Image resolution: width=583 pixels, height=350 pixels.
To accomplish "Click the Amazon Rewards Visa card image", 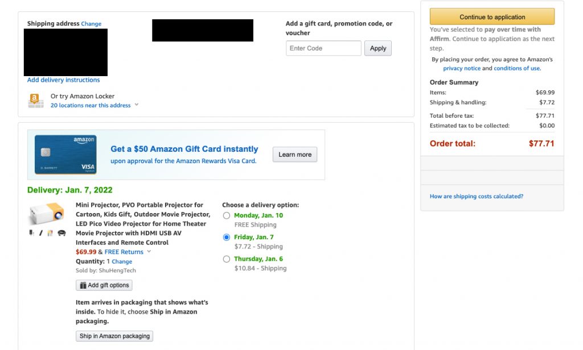I will [x=65, y=154].
